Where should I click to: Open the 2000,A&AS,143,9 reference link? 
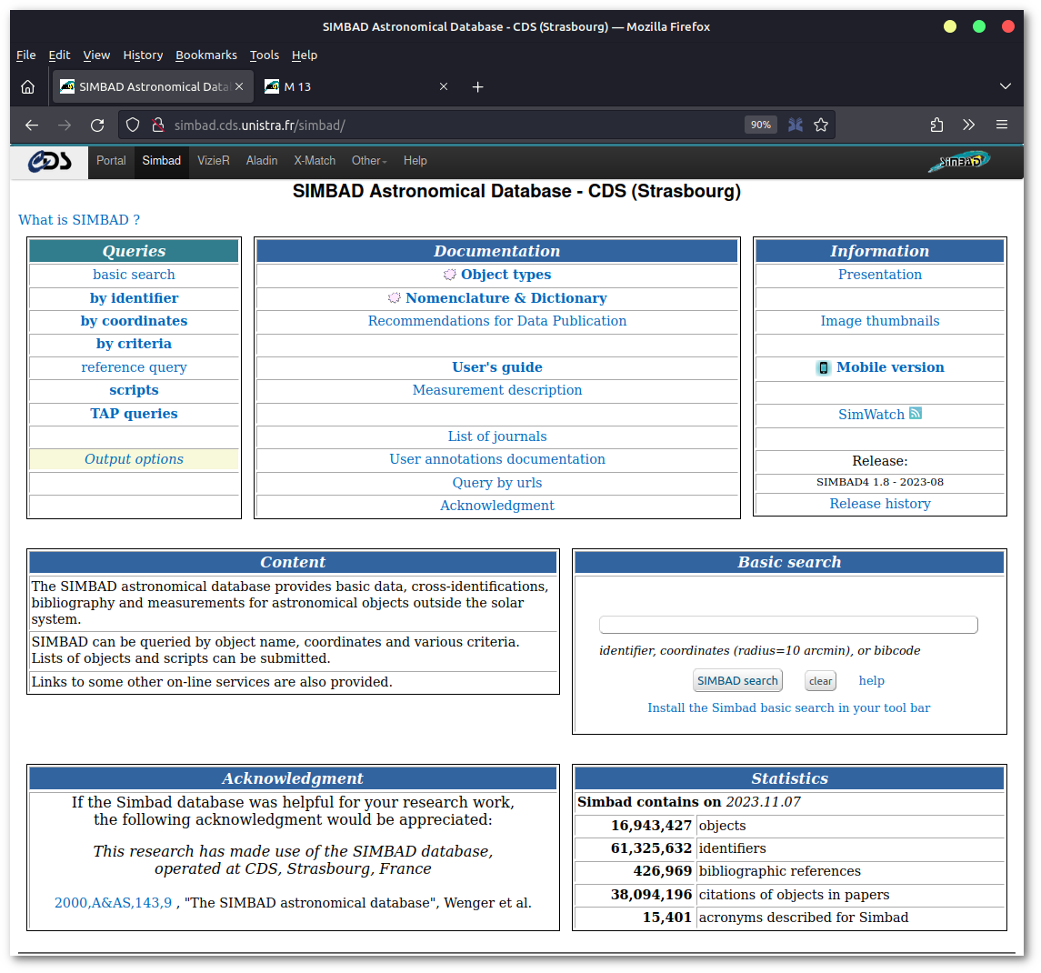[113, 903]
